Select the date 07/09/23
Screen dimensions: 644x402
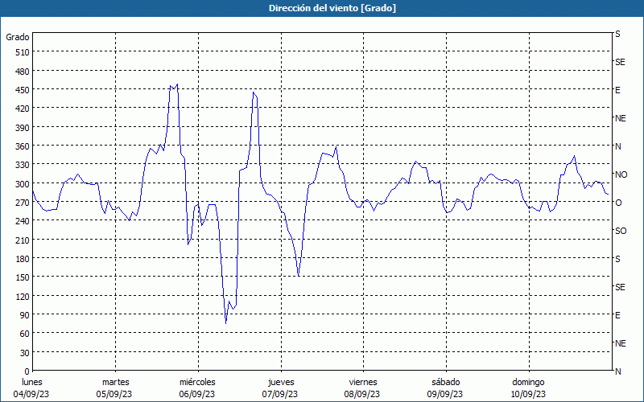pyautogui.click(x=280, y=394)
